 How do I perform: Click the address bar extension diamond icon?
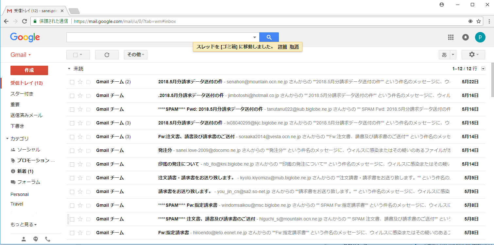470,21
